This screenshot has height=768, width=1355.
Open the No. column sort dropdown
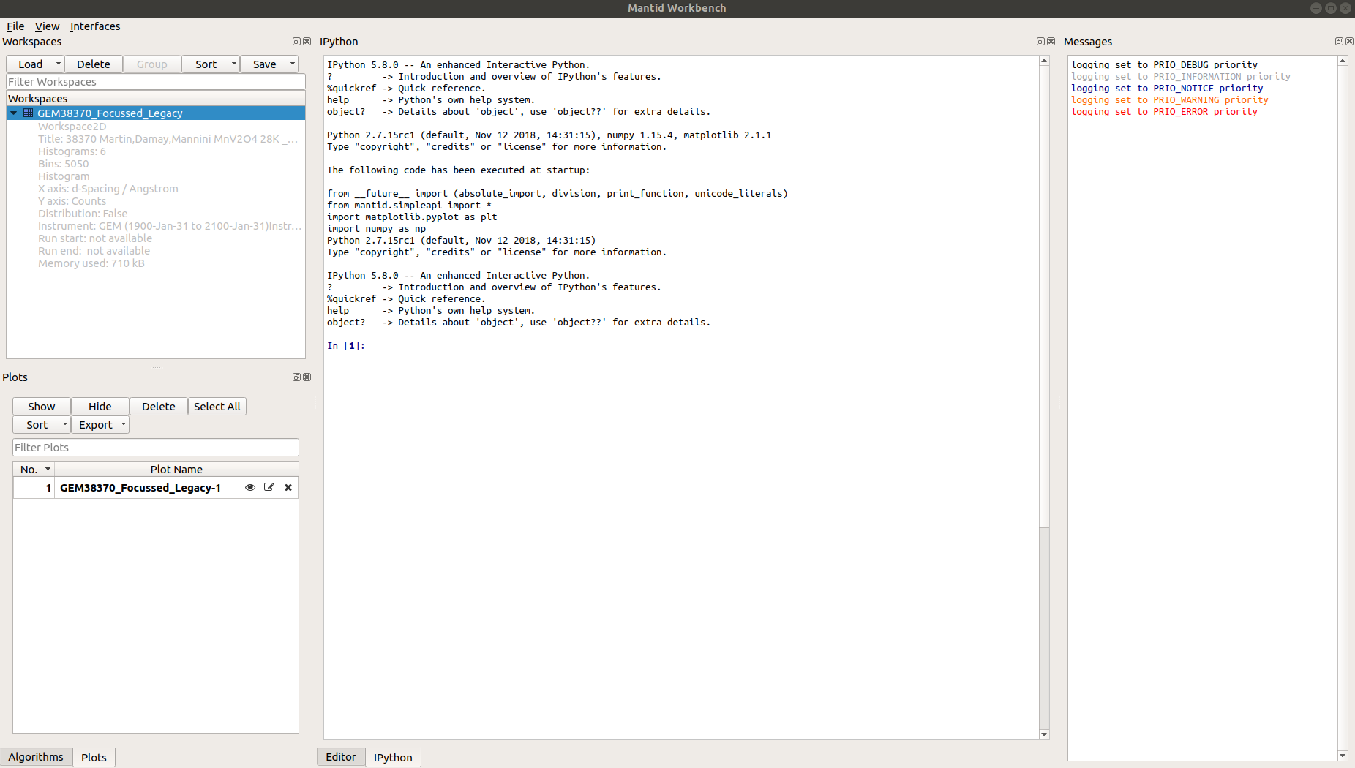48,470
